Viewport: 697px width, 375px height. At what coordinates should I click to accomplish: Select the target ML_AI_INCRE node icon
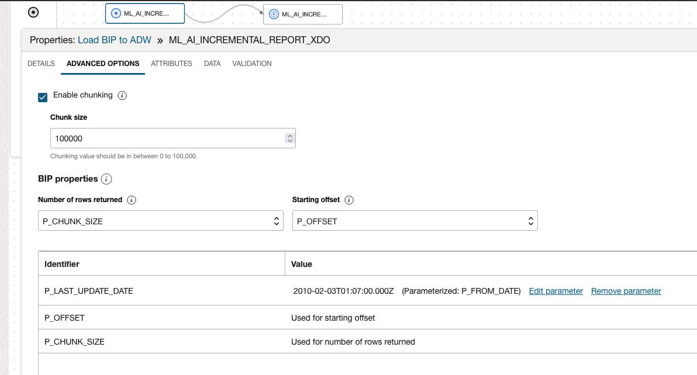(272, 14)
